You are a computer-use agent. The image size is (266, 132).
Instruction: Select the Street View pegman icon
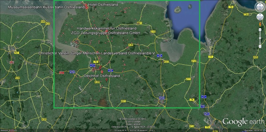pos(260,24)
